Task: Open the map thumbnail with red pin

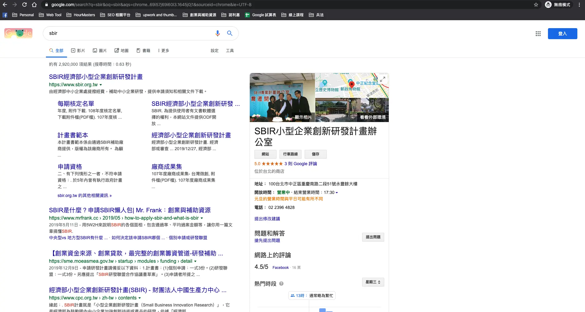Action: coord(351,85)
